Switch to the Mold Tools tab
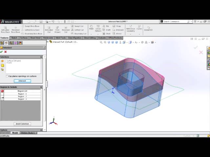 click(x=61, y=38)
